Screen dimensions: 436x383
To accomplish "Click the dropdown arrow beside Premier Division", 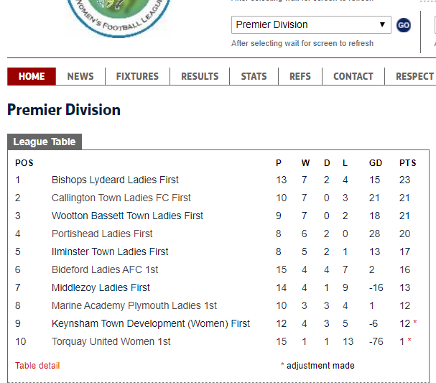I will point(382,24).
